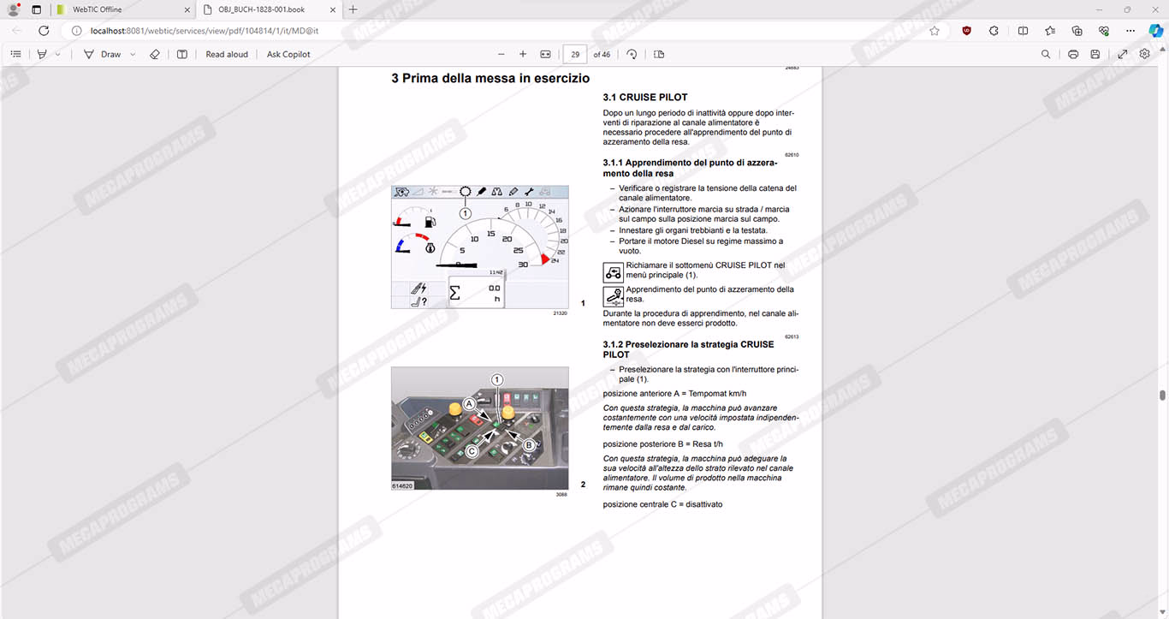Click the '3.1 CRUISE PILOT' heading

coord(645,98)
